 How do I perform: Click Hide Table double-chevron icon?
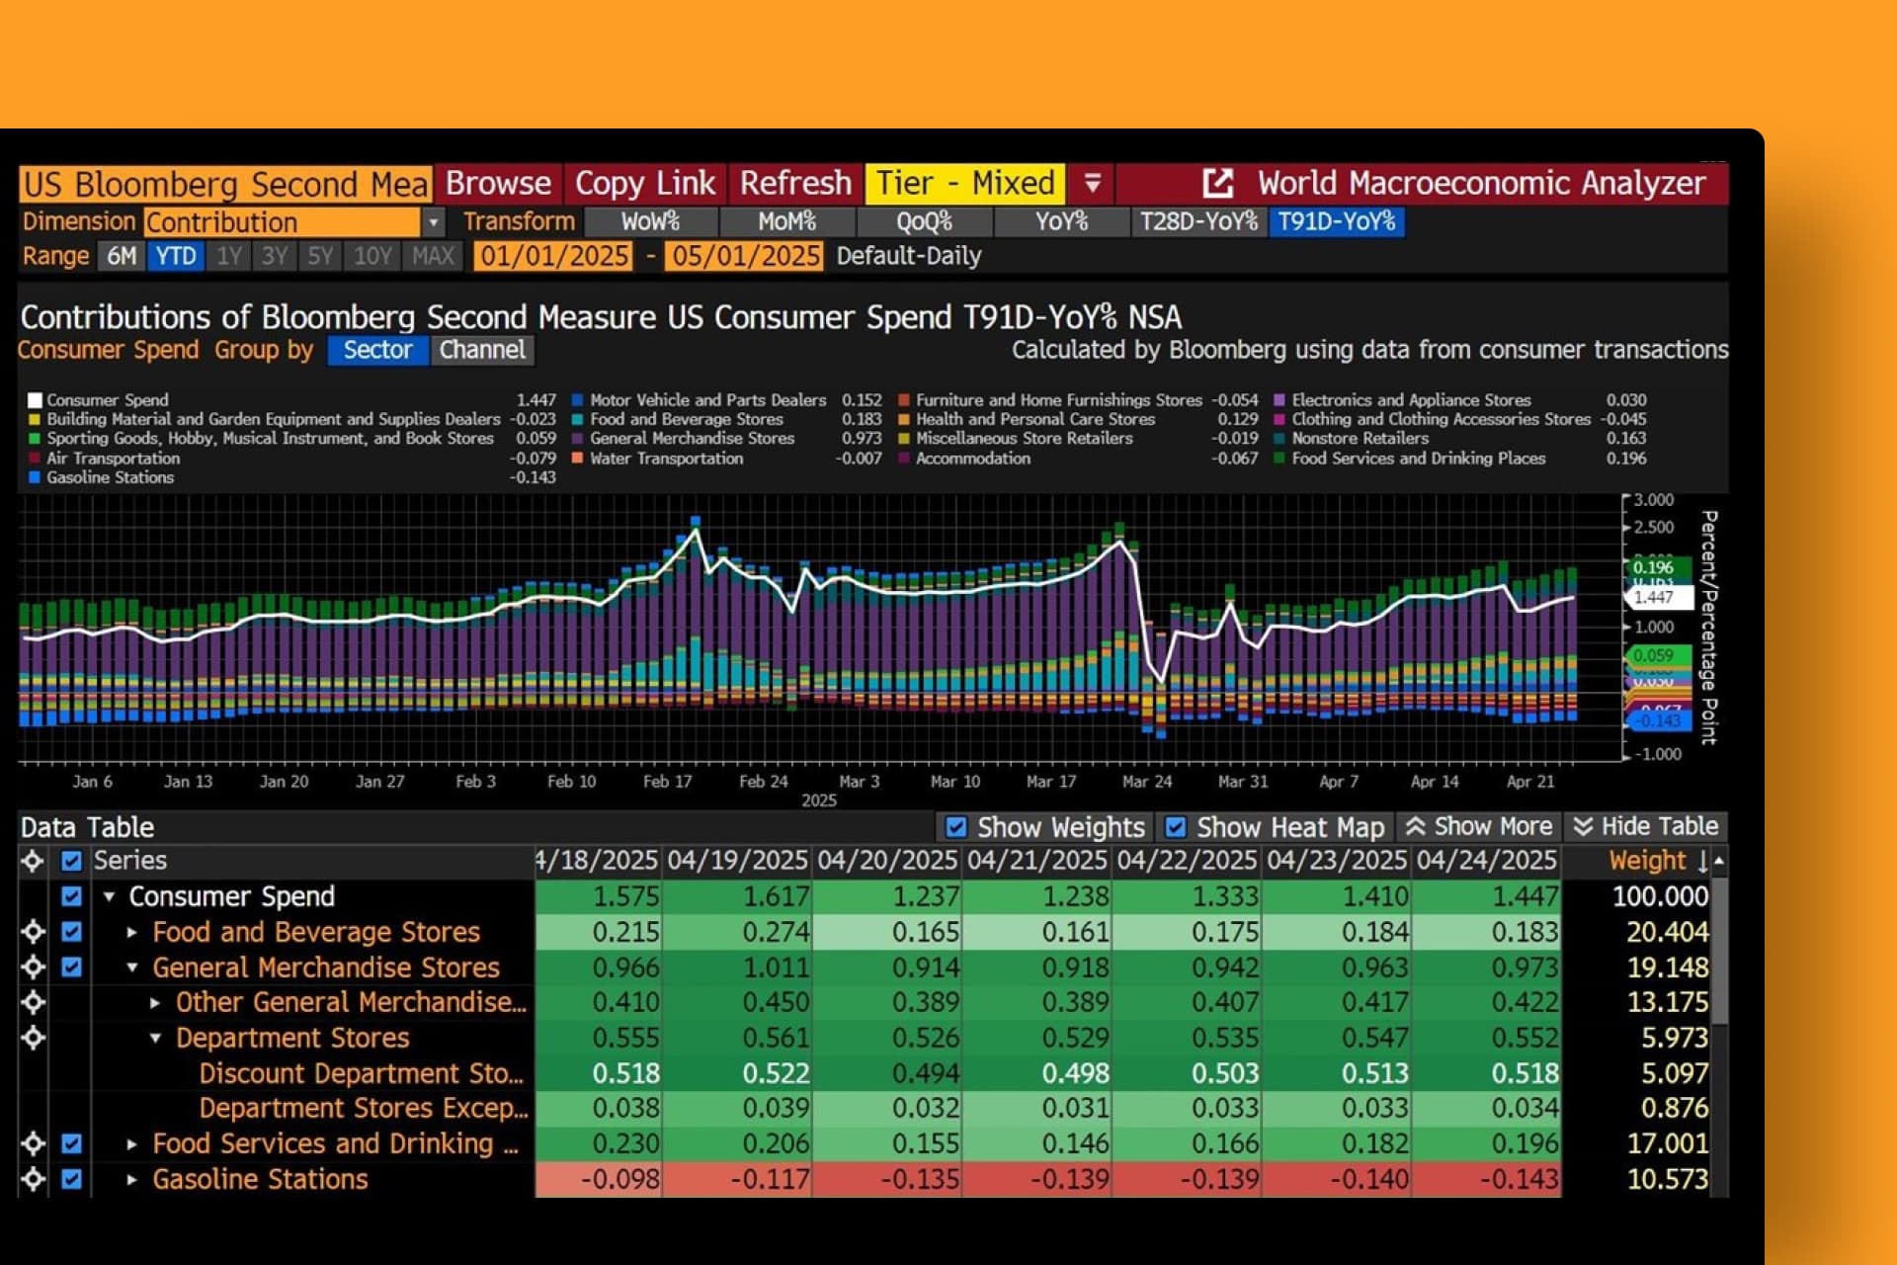point(1583,826)
